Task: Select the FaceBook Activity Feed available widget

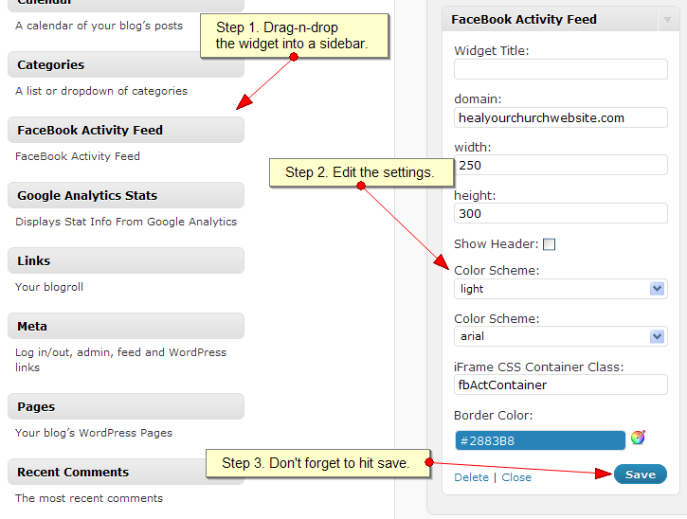Action: click(x=126, y=130)
